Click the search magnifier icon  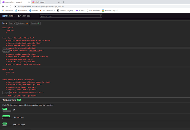101,16
